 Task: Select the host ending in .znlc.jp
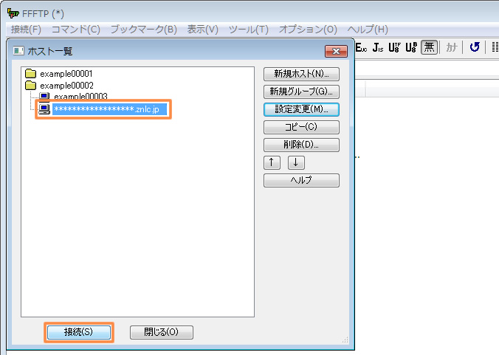[x=109, y=109]
